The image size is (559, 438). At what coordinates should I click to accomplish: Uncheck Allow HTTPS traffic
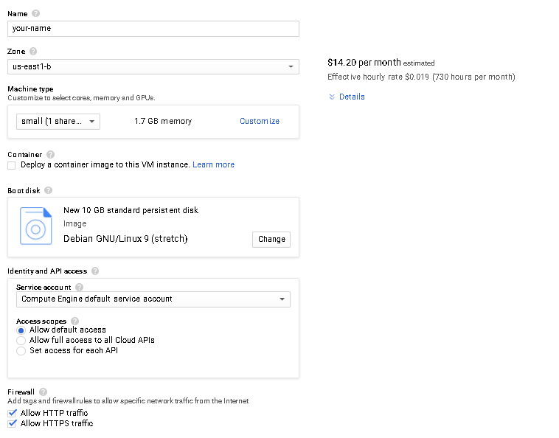coord(12,423)
